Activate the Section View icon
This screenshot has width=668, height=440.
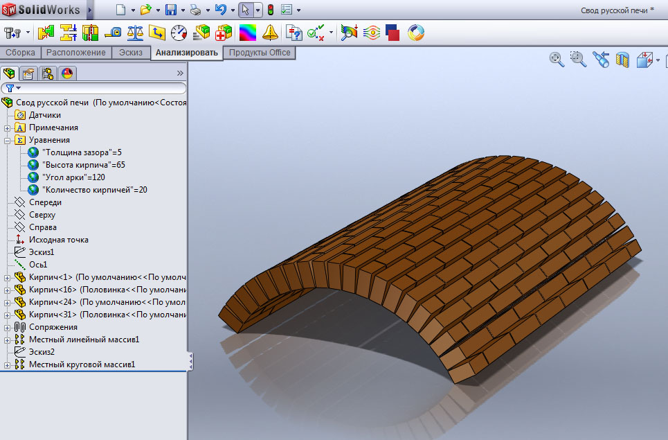623,60
